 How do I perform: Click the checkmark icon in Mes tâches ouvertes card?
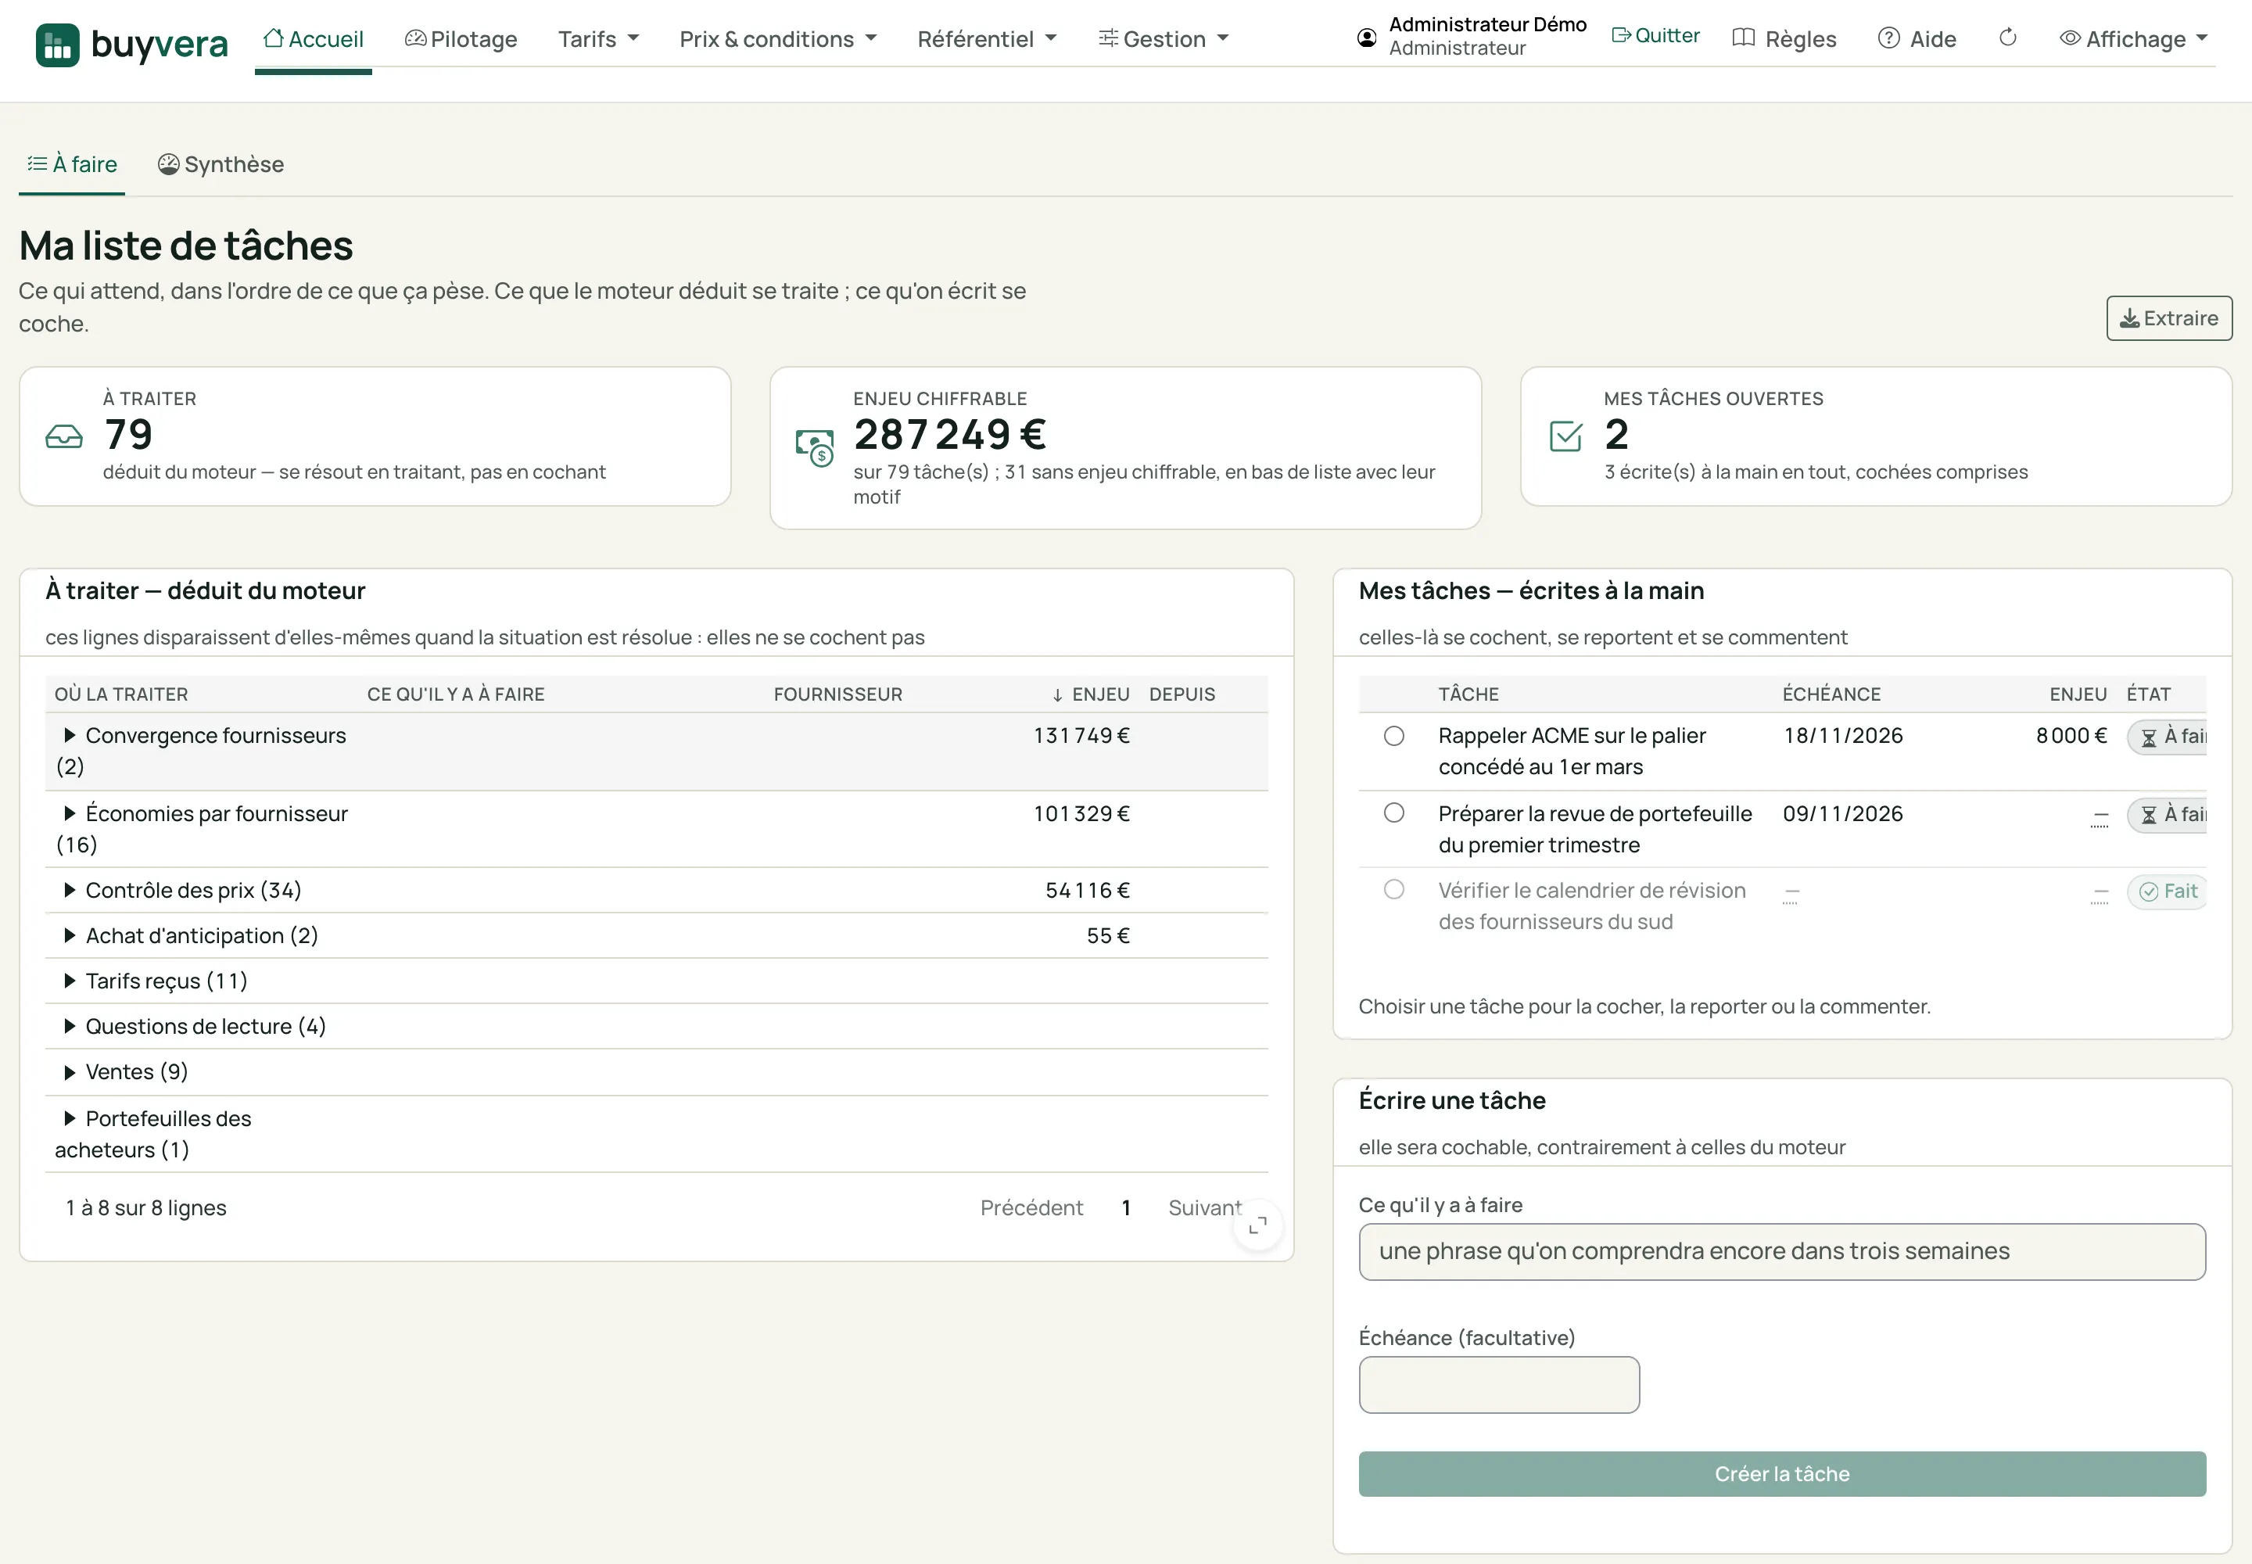pos(1566,436)
